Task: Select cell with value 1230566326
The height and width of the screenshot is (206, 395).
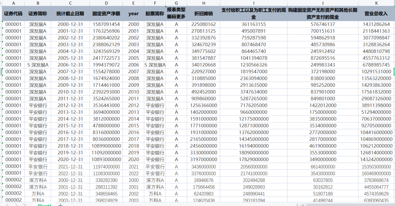Action: (253, 65)
